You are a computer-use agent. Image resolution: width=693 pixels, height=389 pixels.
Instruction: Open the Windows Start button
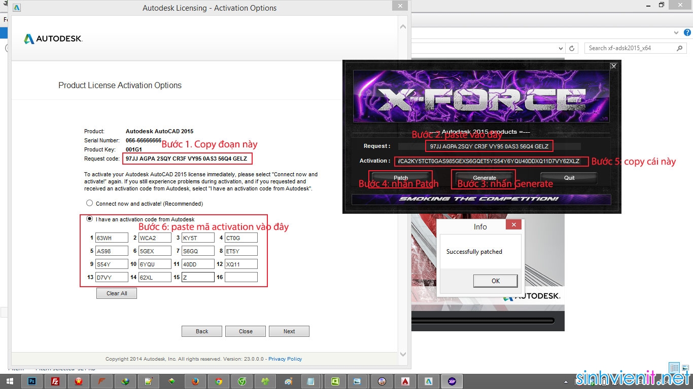[10, 381]
